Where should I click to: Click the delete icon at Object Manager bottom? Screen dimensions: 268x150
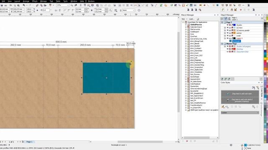click(261, 79)
